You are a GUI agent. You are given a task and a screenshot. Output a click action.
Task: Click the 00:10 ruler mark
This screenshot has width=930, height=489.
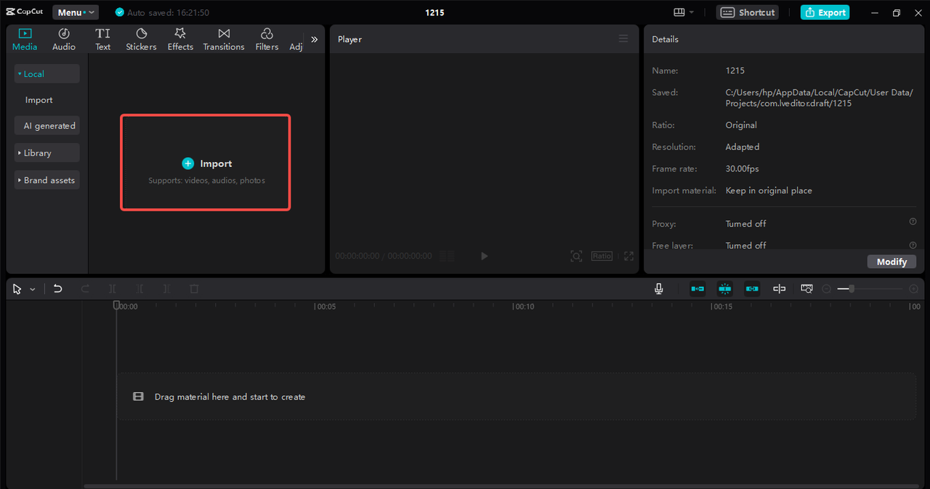tap(524, 307)
